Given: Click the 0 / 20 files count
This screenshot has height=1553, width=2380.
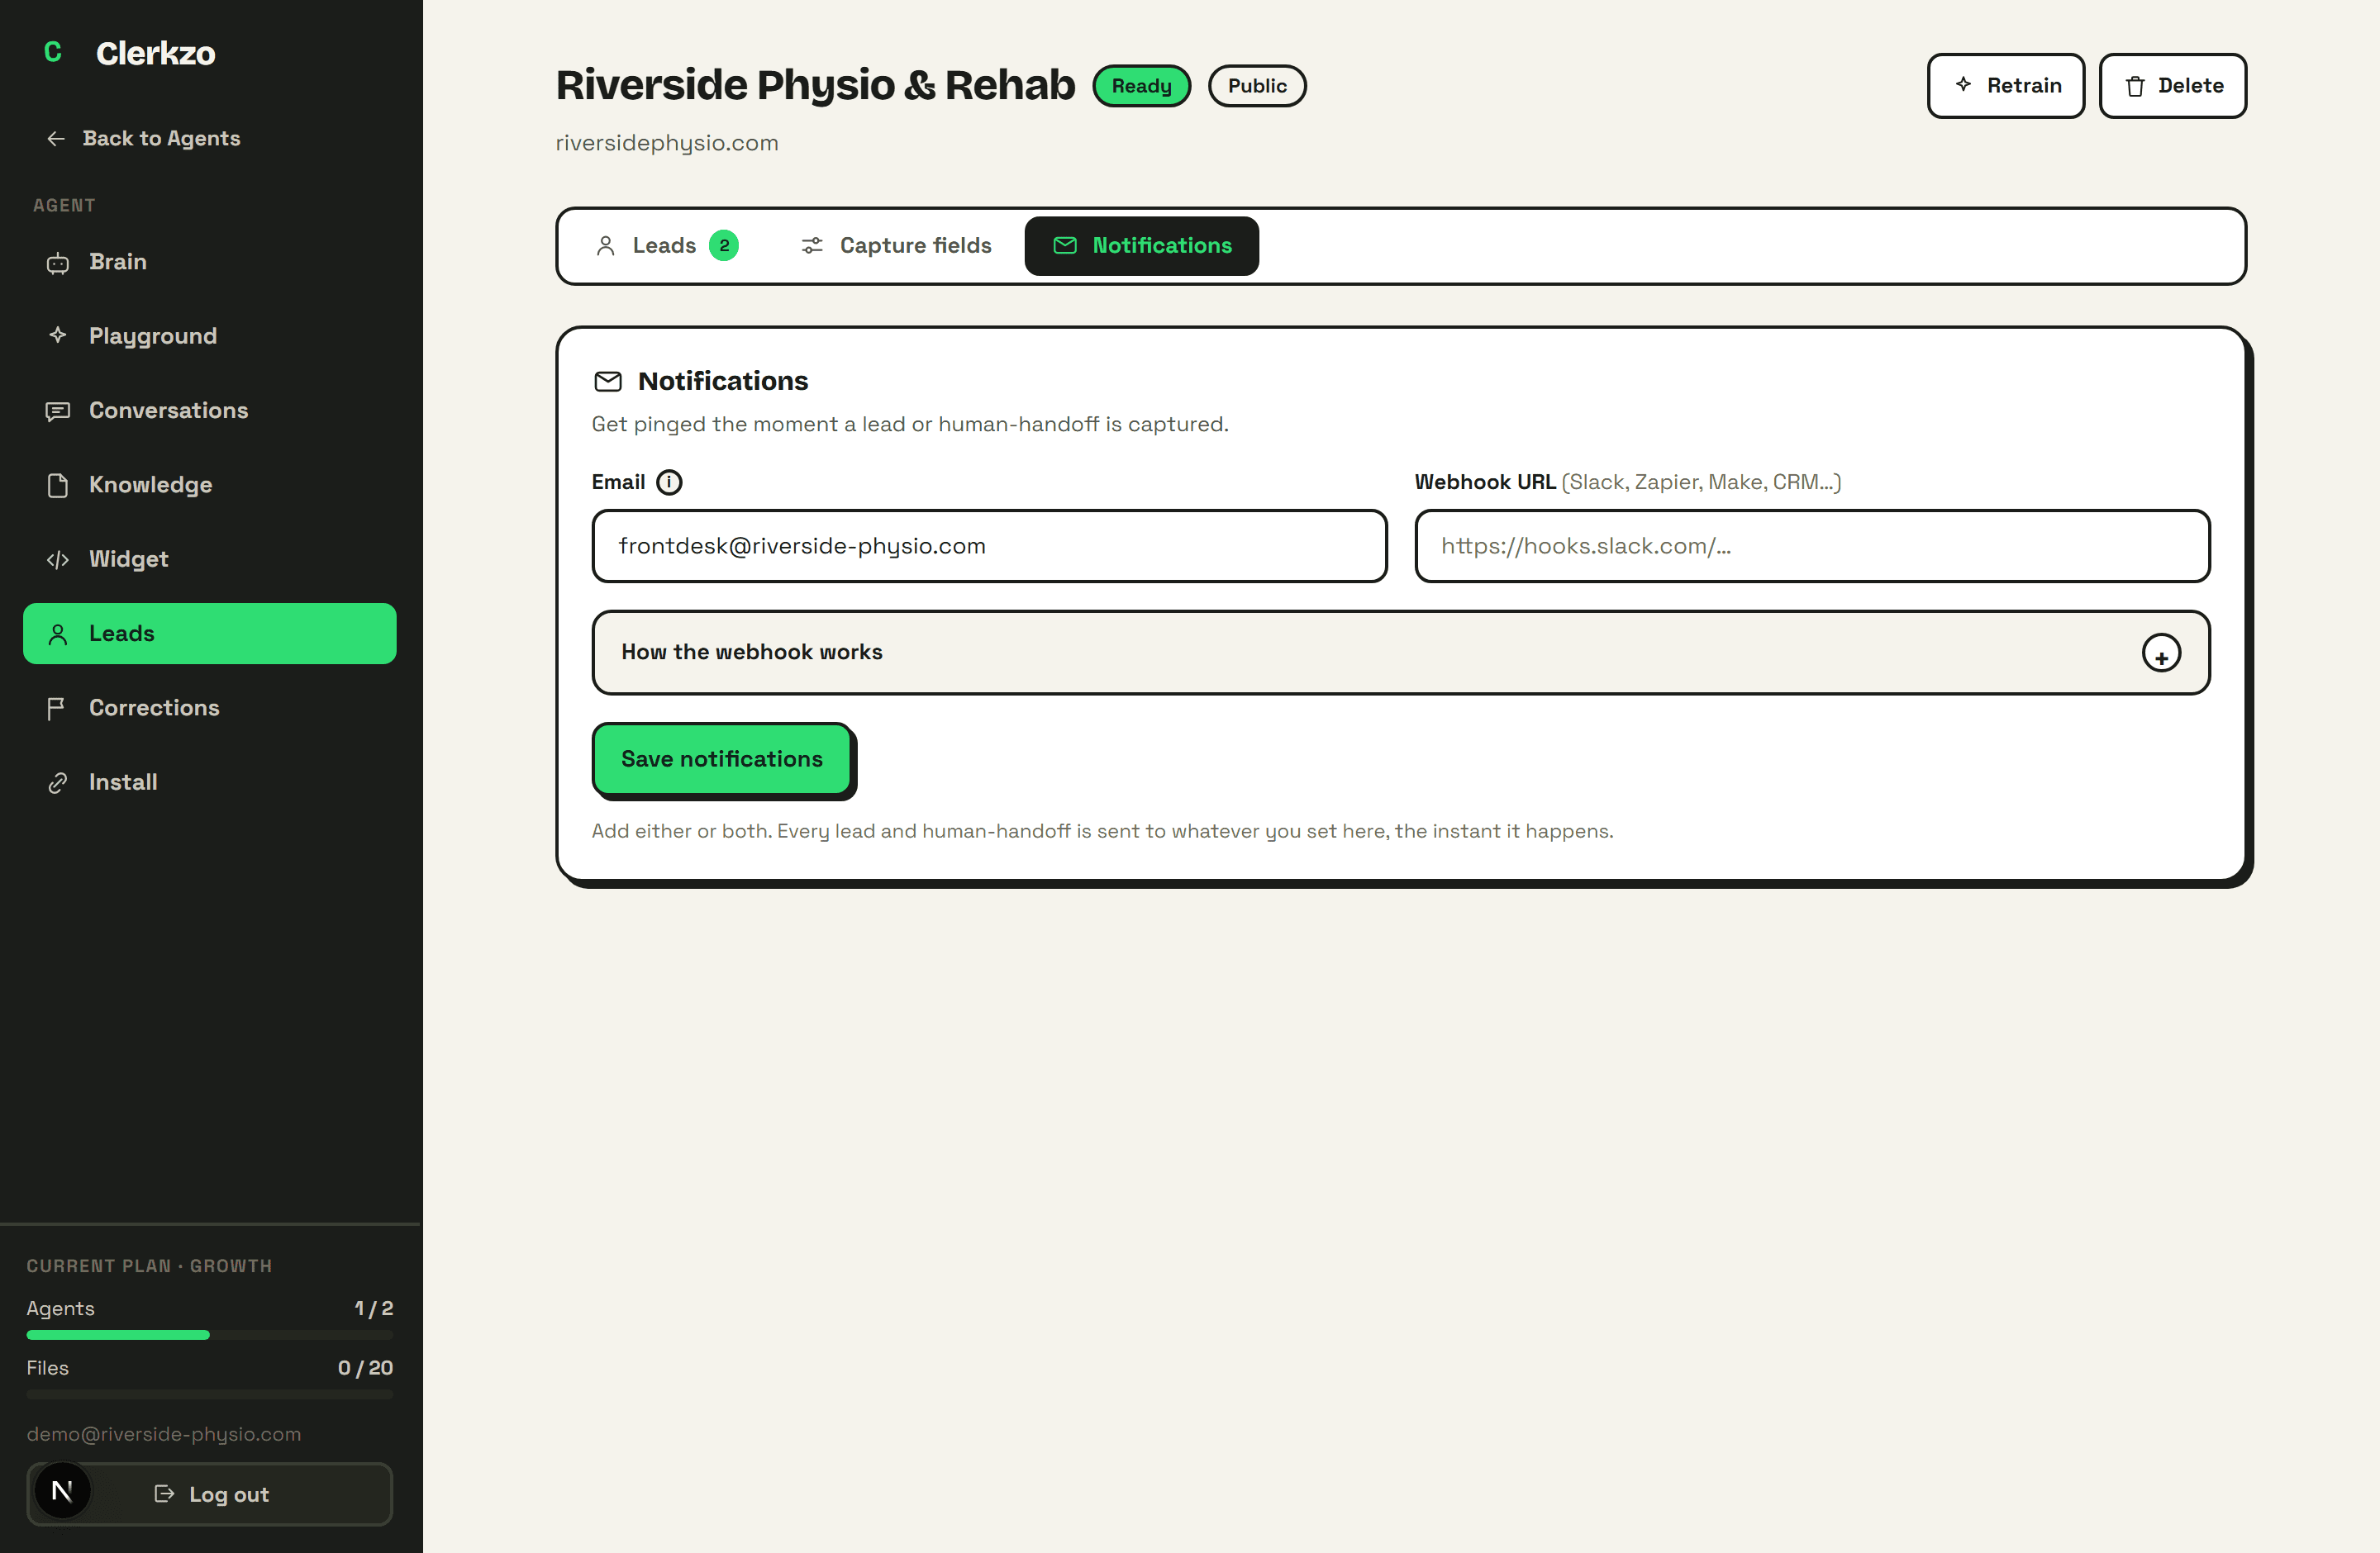Looking at the screenshot, I should [x=366, y=1368].
